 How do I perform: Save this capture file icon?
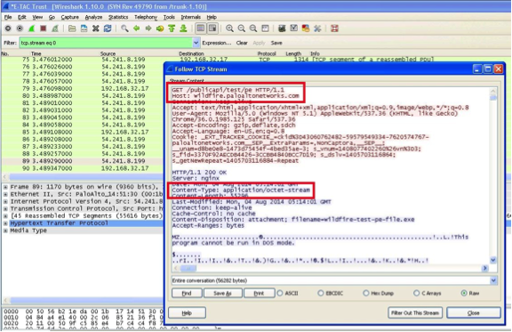click(84, 28)
